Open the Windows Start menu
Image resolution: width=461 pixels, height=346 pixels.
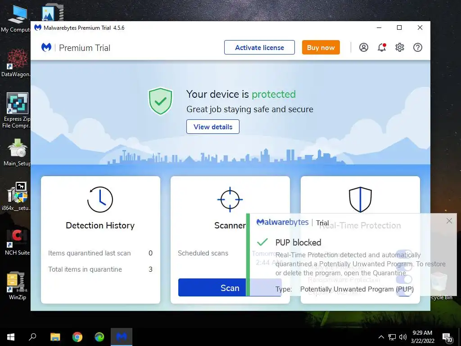click(x=11, y=337)
